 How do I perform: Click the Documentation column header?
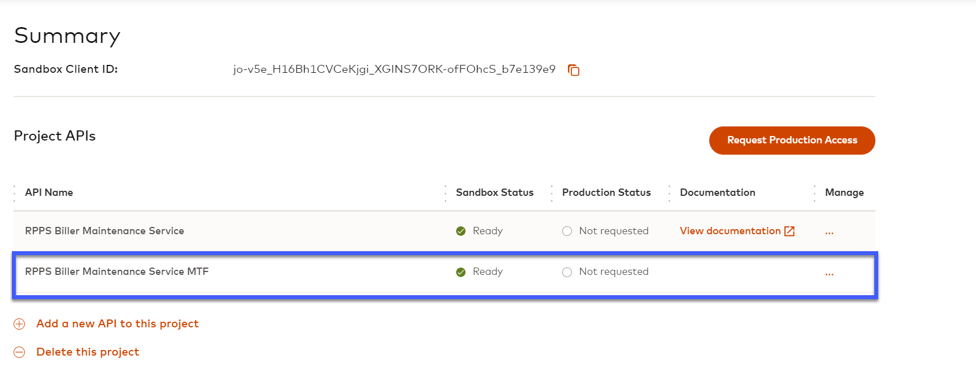(x=717, y=192)
